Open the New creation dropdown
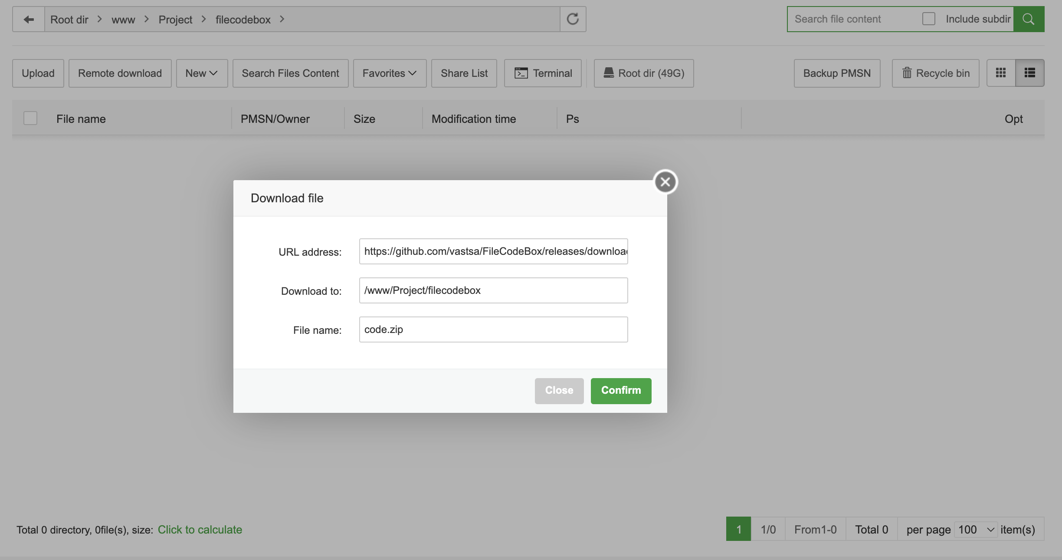This screenshot has height=560, width=1062. pyautogui.click(x=202, y=73)
